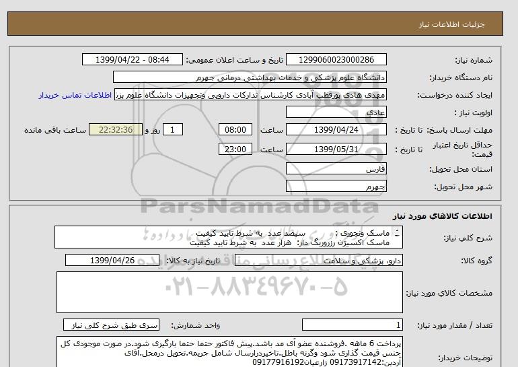Click the section heading اطلاعات کالاهای مورد نیاز
Image resolution: width=518 pixels, height=367 pixels.
(443, 216)
